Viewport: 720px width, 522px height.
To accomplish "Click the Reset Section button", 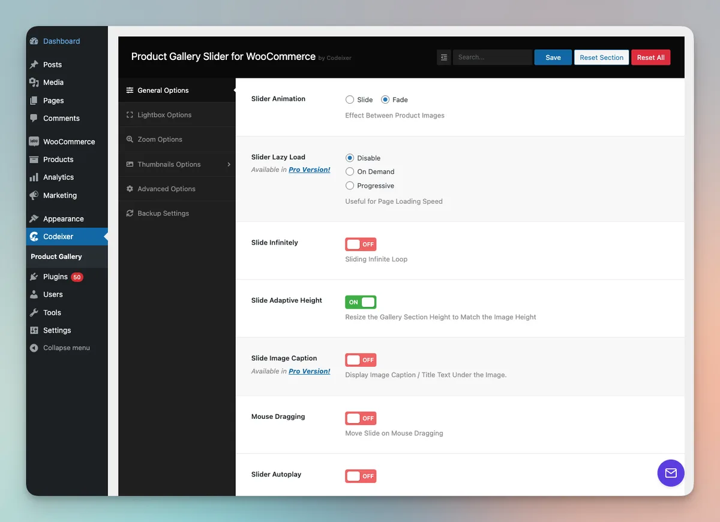I will (602, 58).
